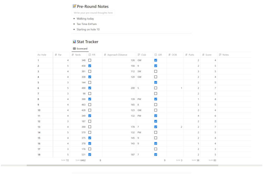Uncheck FIR for hole 2
The height and width of the screenshot is (175, 263).
coord(90,66)
